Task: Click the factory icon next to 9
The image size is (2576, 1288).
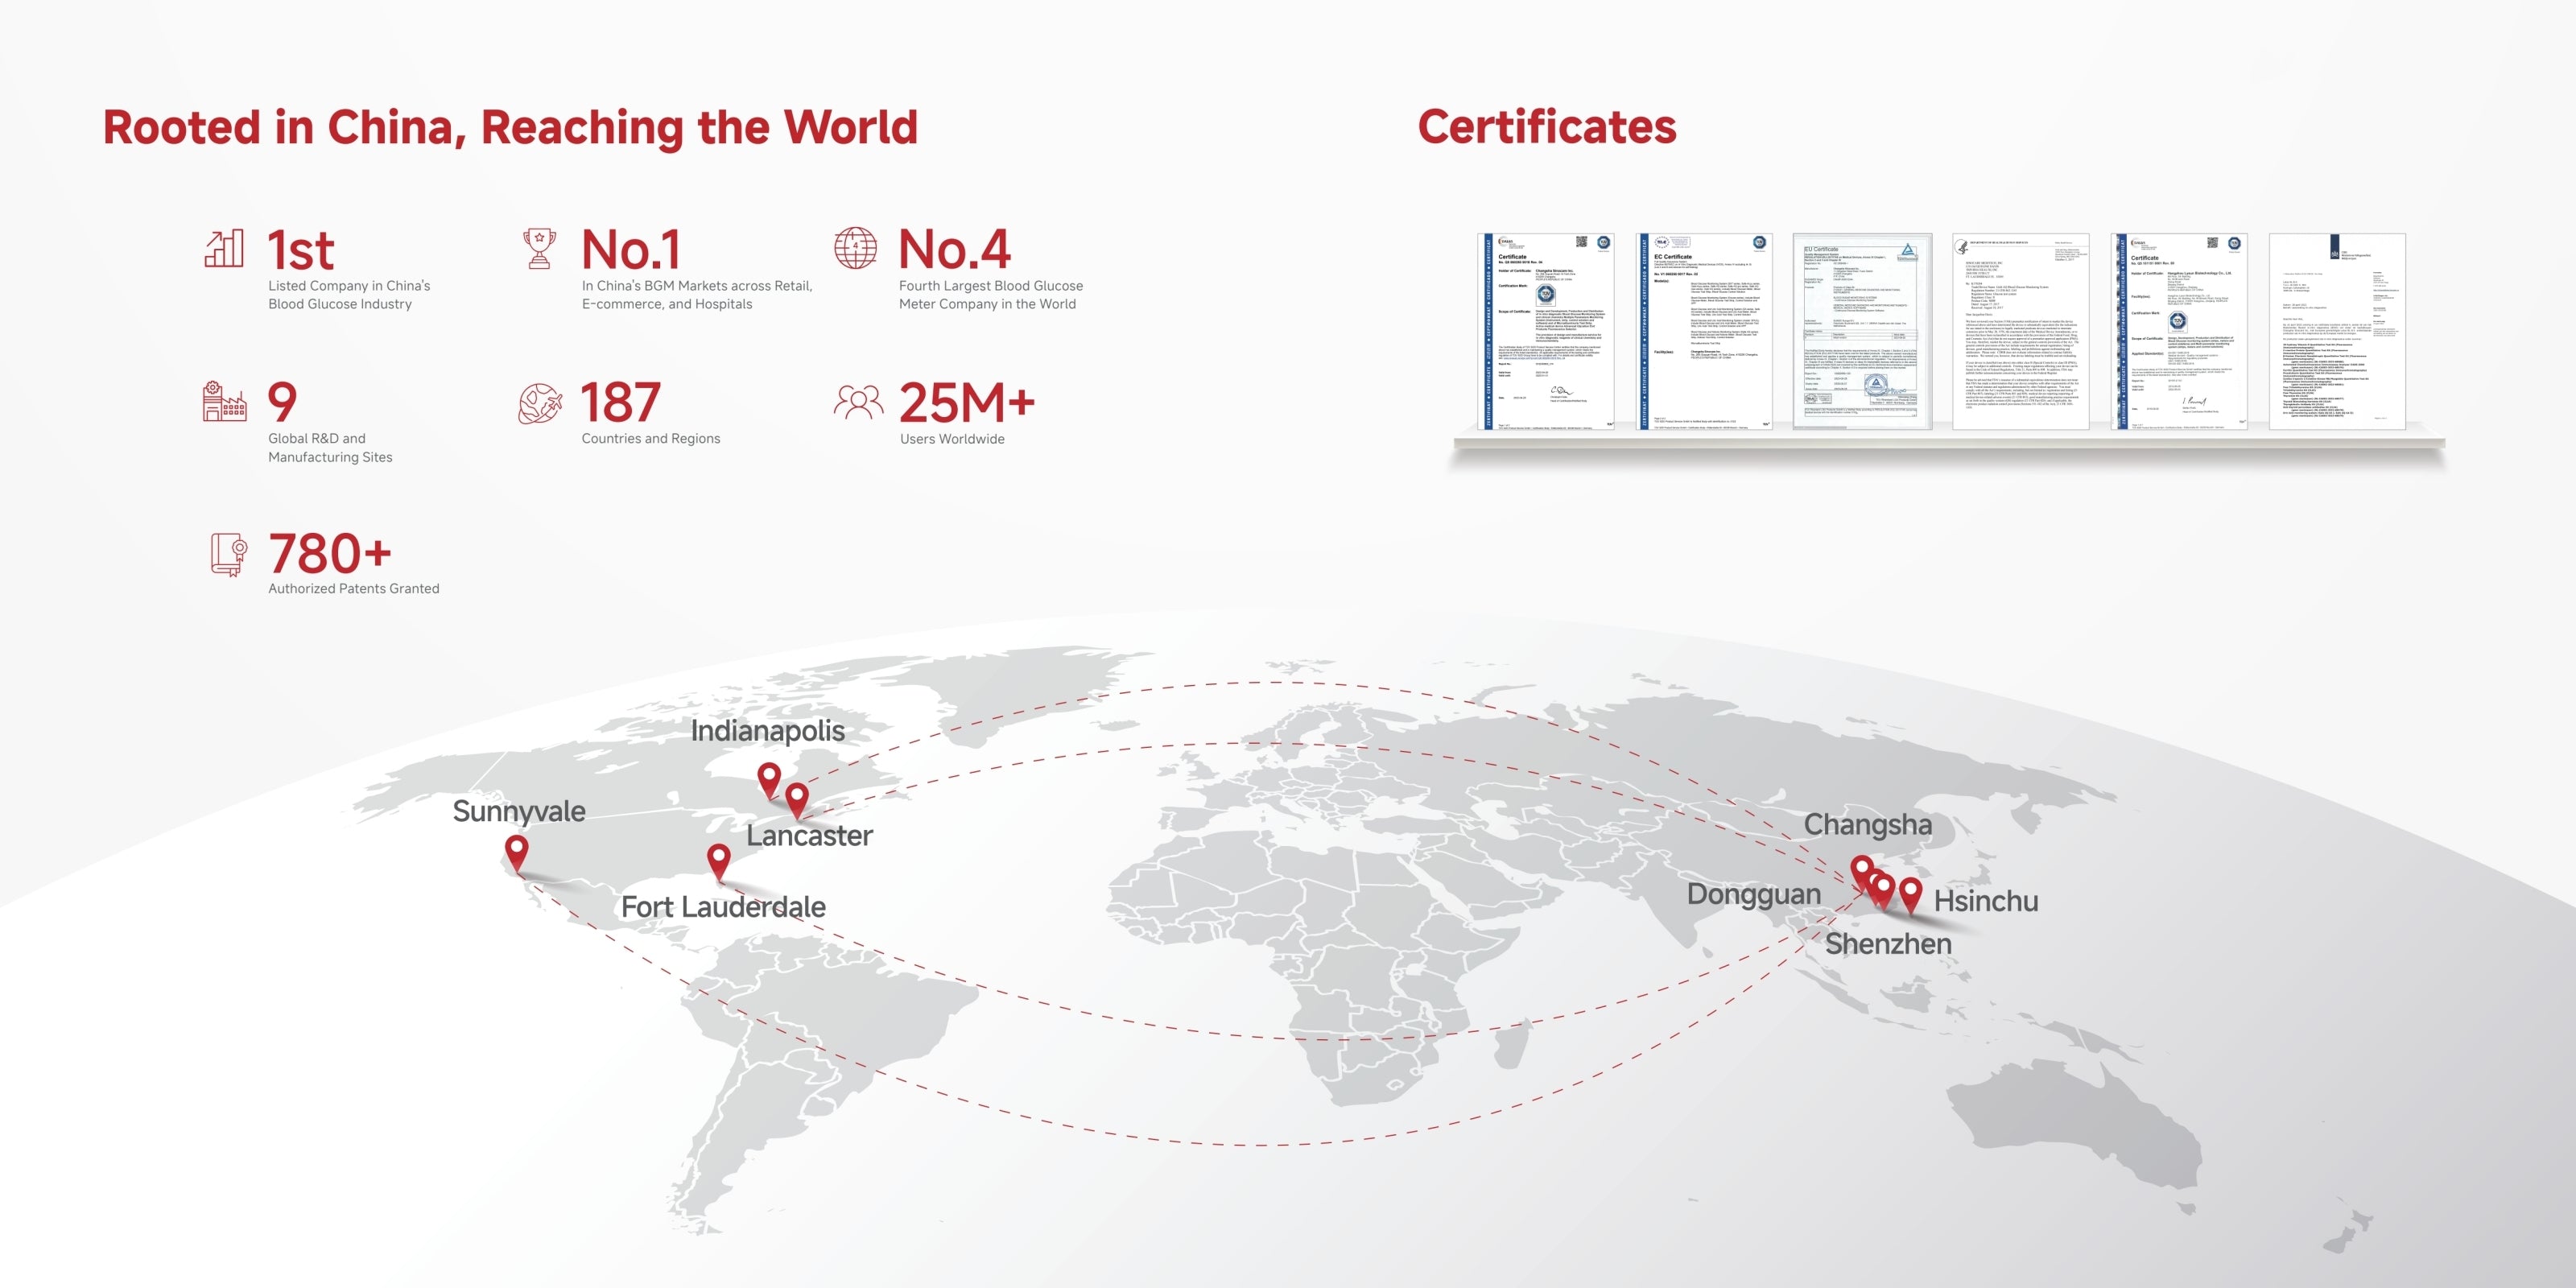Action: tap(224, 401)
